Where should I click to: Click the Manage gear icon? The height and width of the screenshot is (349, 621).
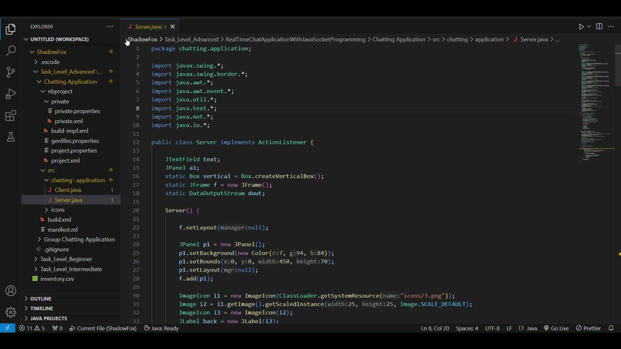pos(11,312)
